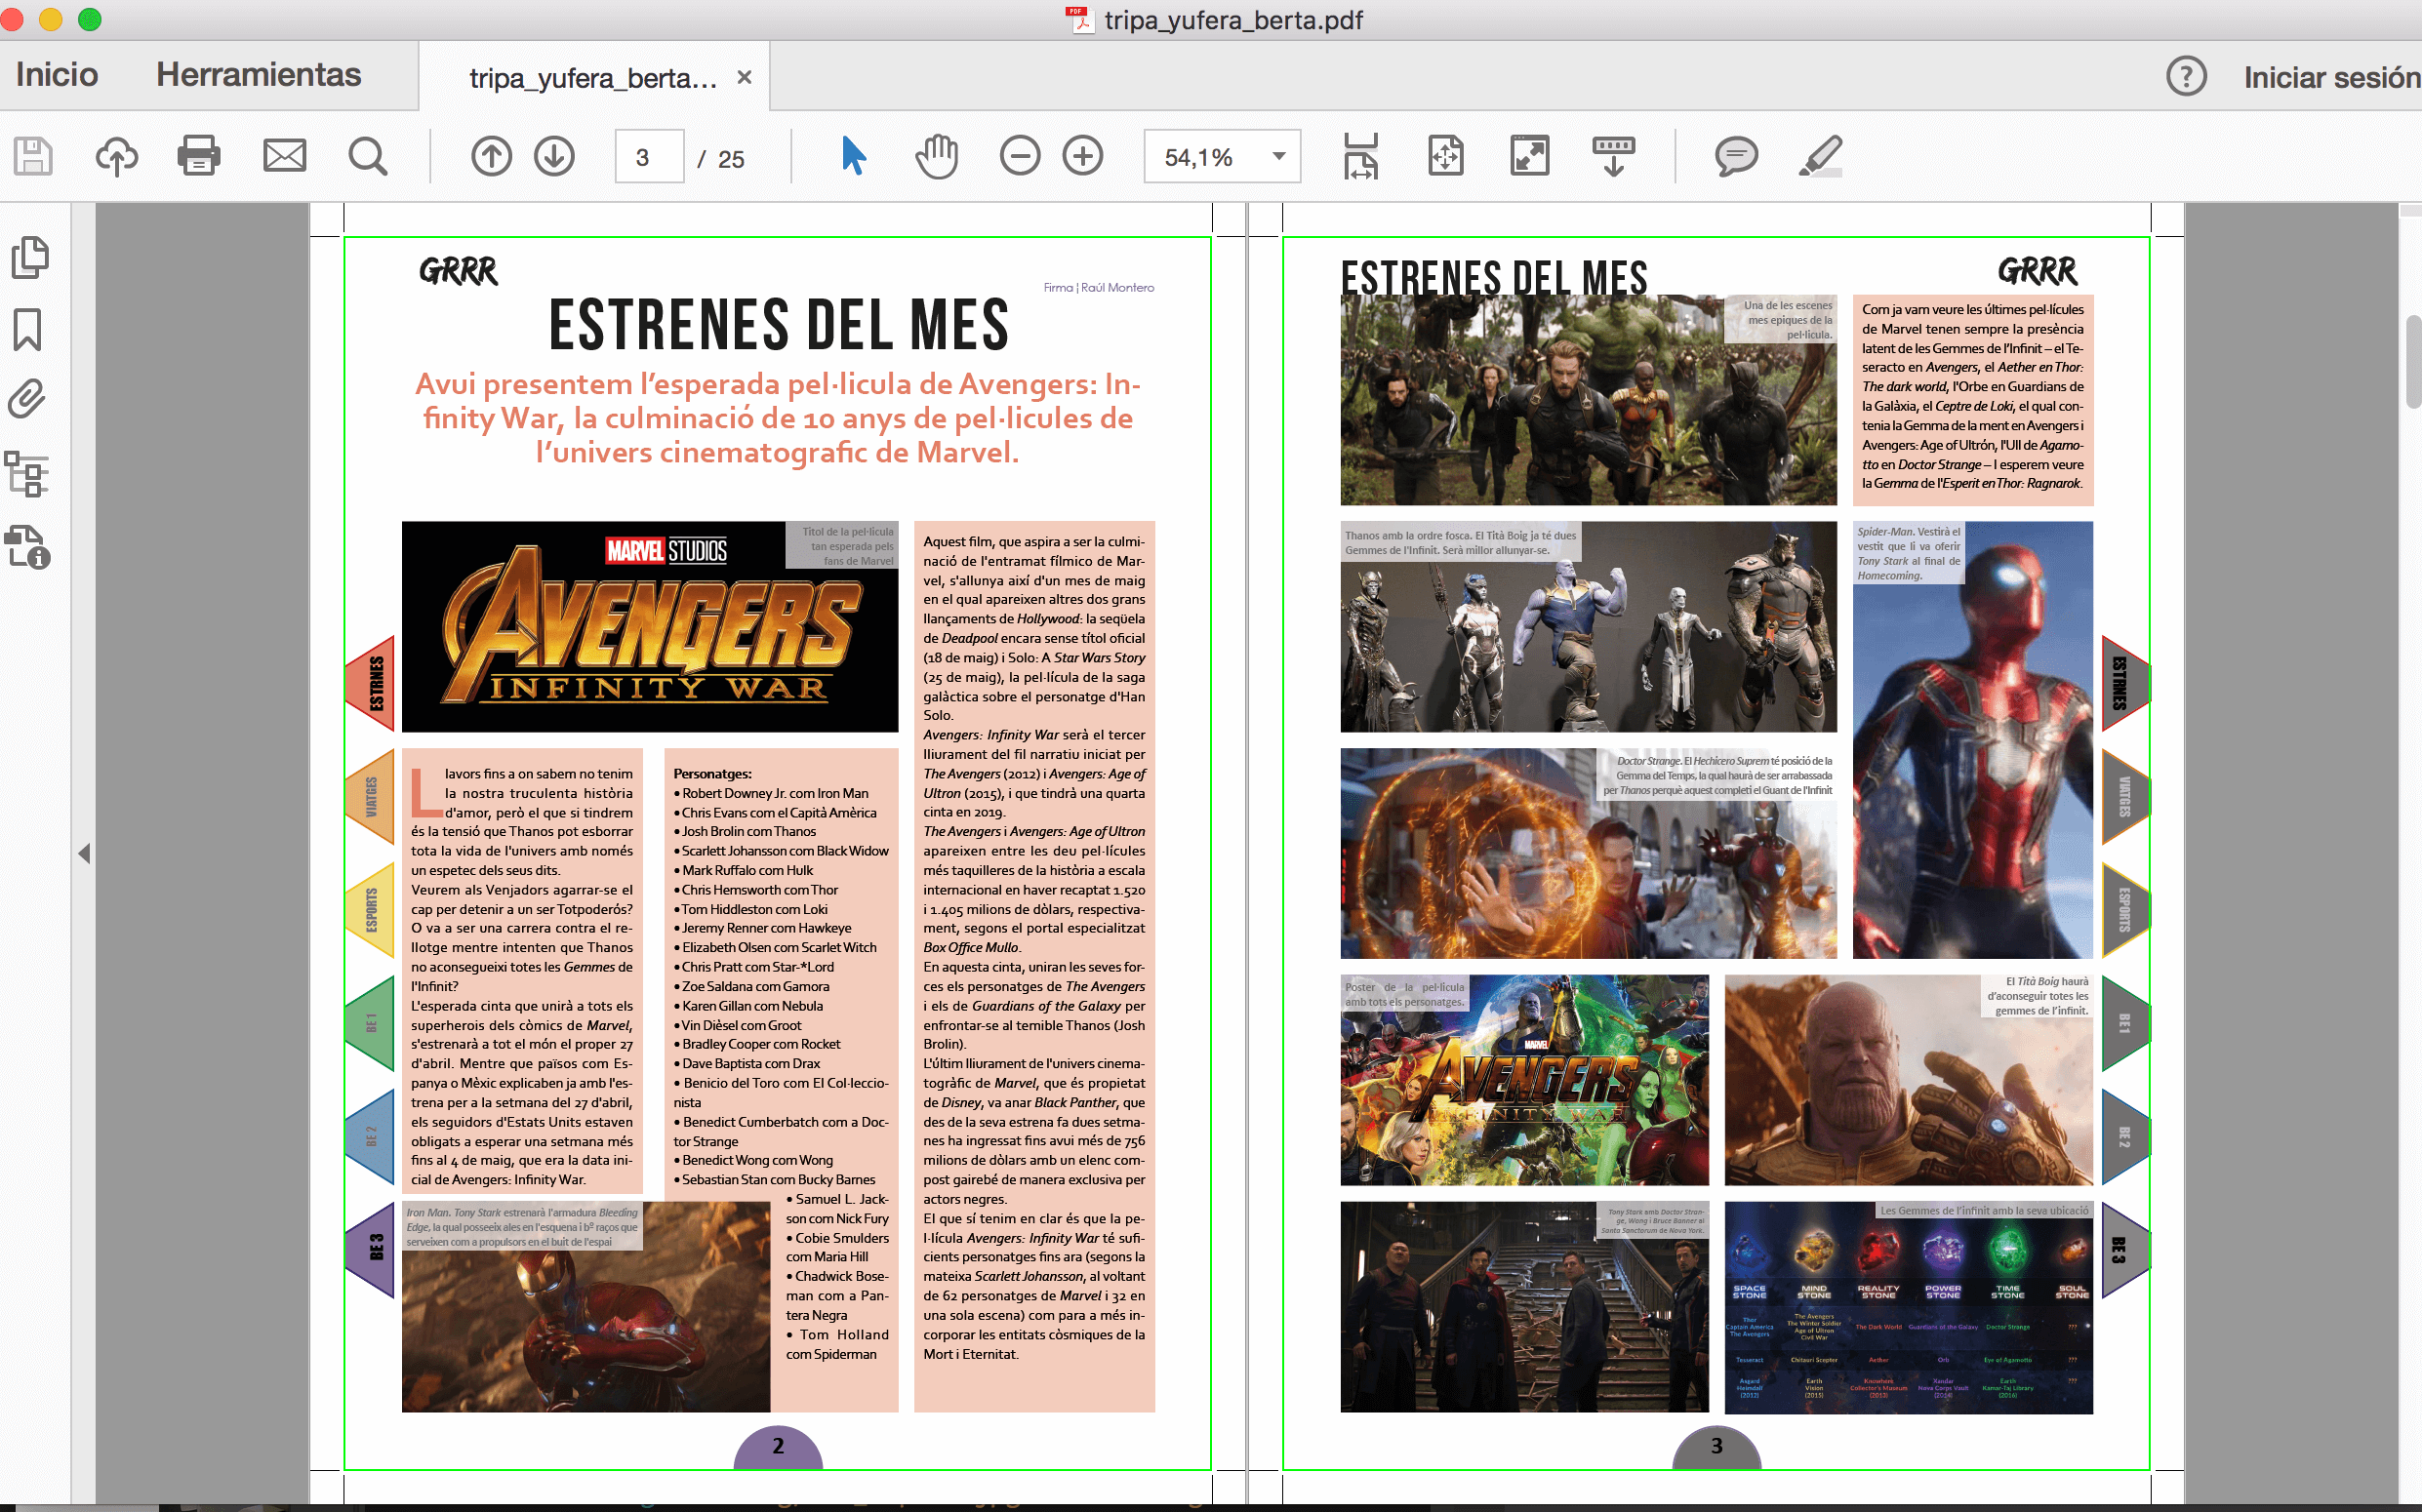
Task: Click the page number input field
Action: 649,157
